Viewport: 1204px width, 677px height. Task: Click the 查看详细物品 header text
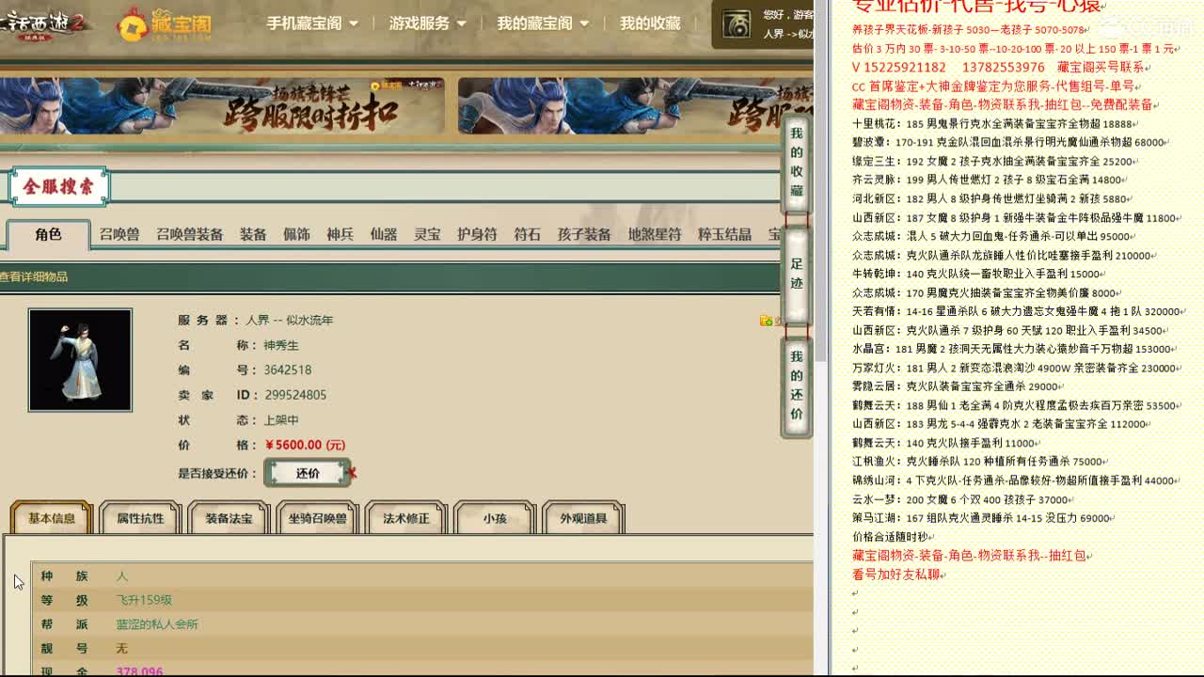[34, 276]
